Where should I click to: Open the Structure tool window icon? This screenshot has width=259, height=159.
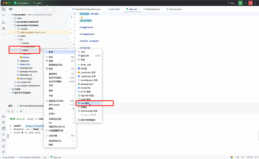[3, 23]
